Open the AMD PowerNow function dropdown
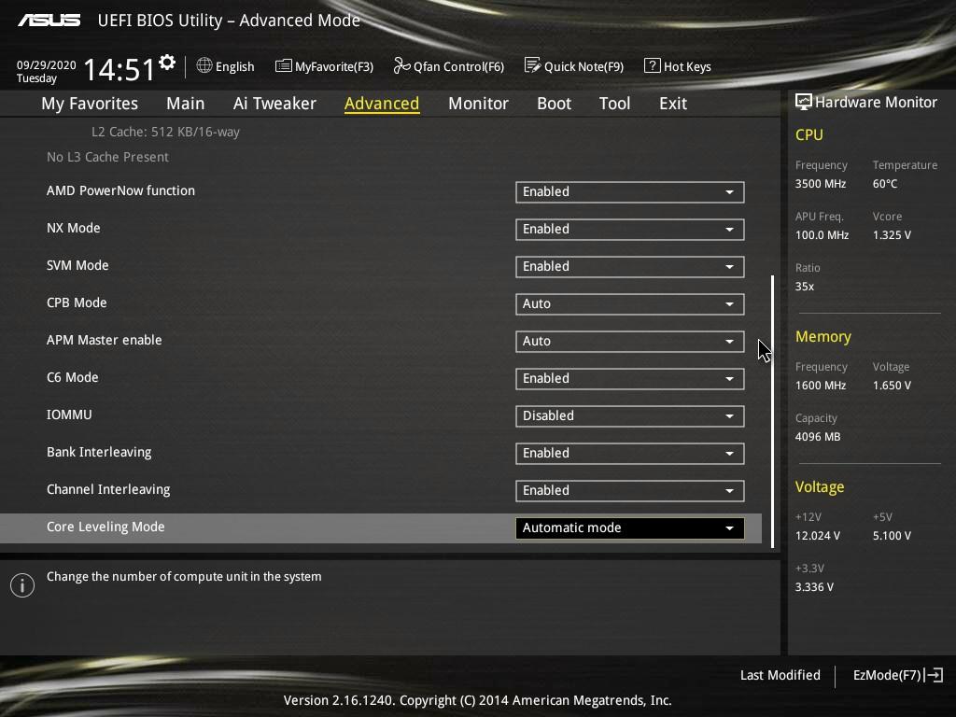956x717 pixels. click(x=630, y=192)
